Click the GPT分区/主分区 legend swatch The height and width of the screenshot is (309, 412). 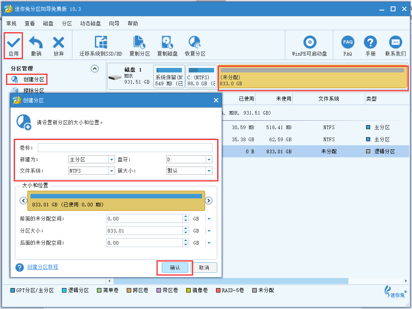tap(12, 290)
